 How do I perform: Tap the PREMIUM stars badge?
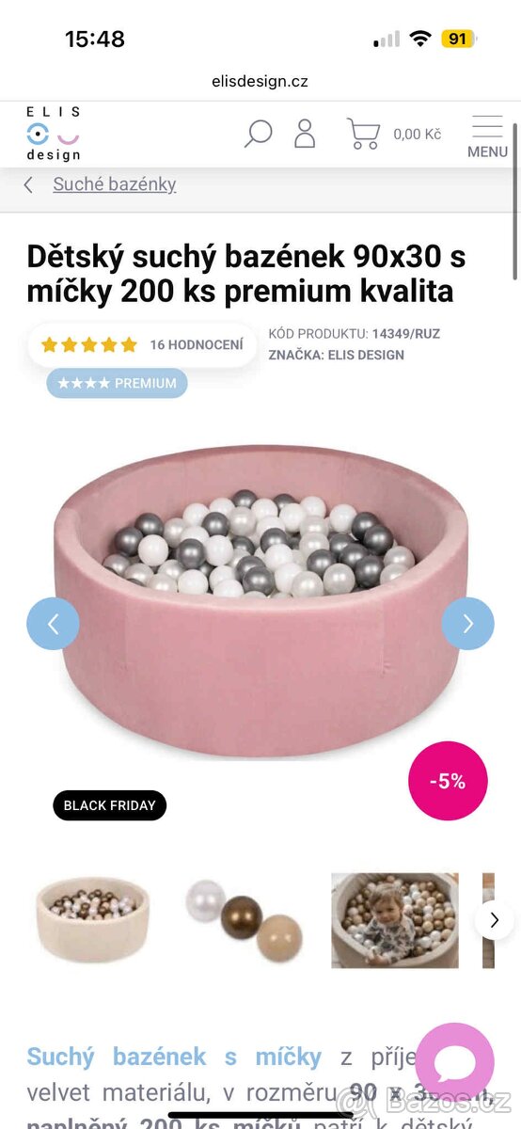pyautogui.click(x=118, y=383)
